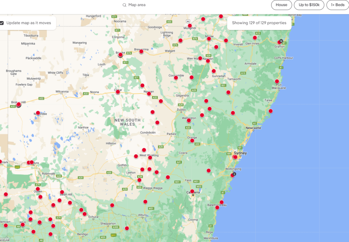Screen dimensions: 349x242
Task: Click the Google logo on the map
Action: [4, 239]
